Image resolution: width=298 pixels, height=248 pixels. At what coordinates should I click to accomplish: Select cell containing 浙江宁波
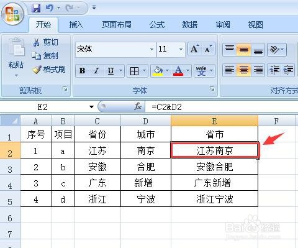(x=215, y=199)
